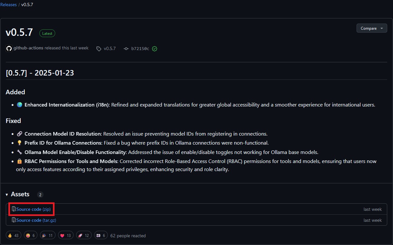Click the zip file icon

pos(14,209)
